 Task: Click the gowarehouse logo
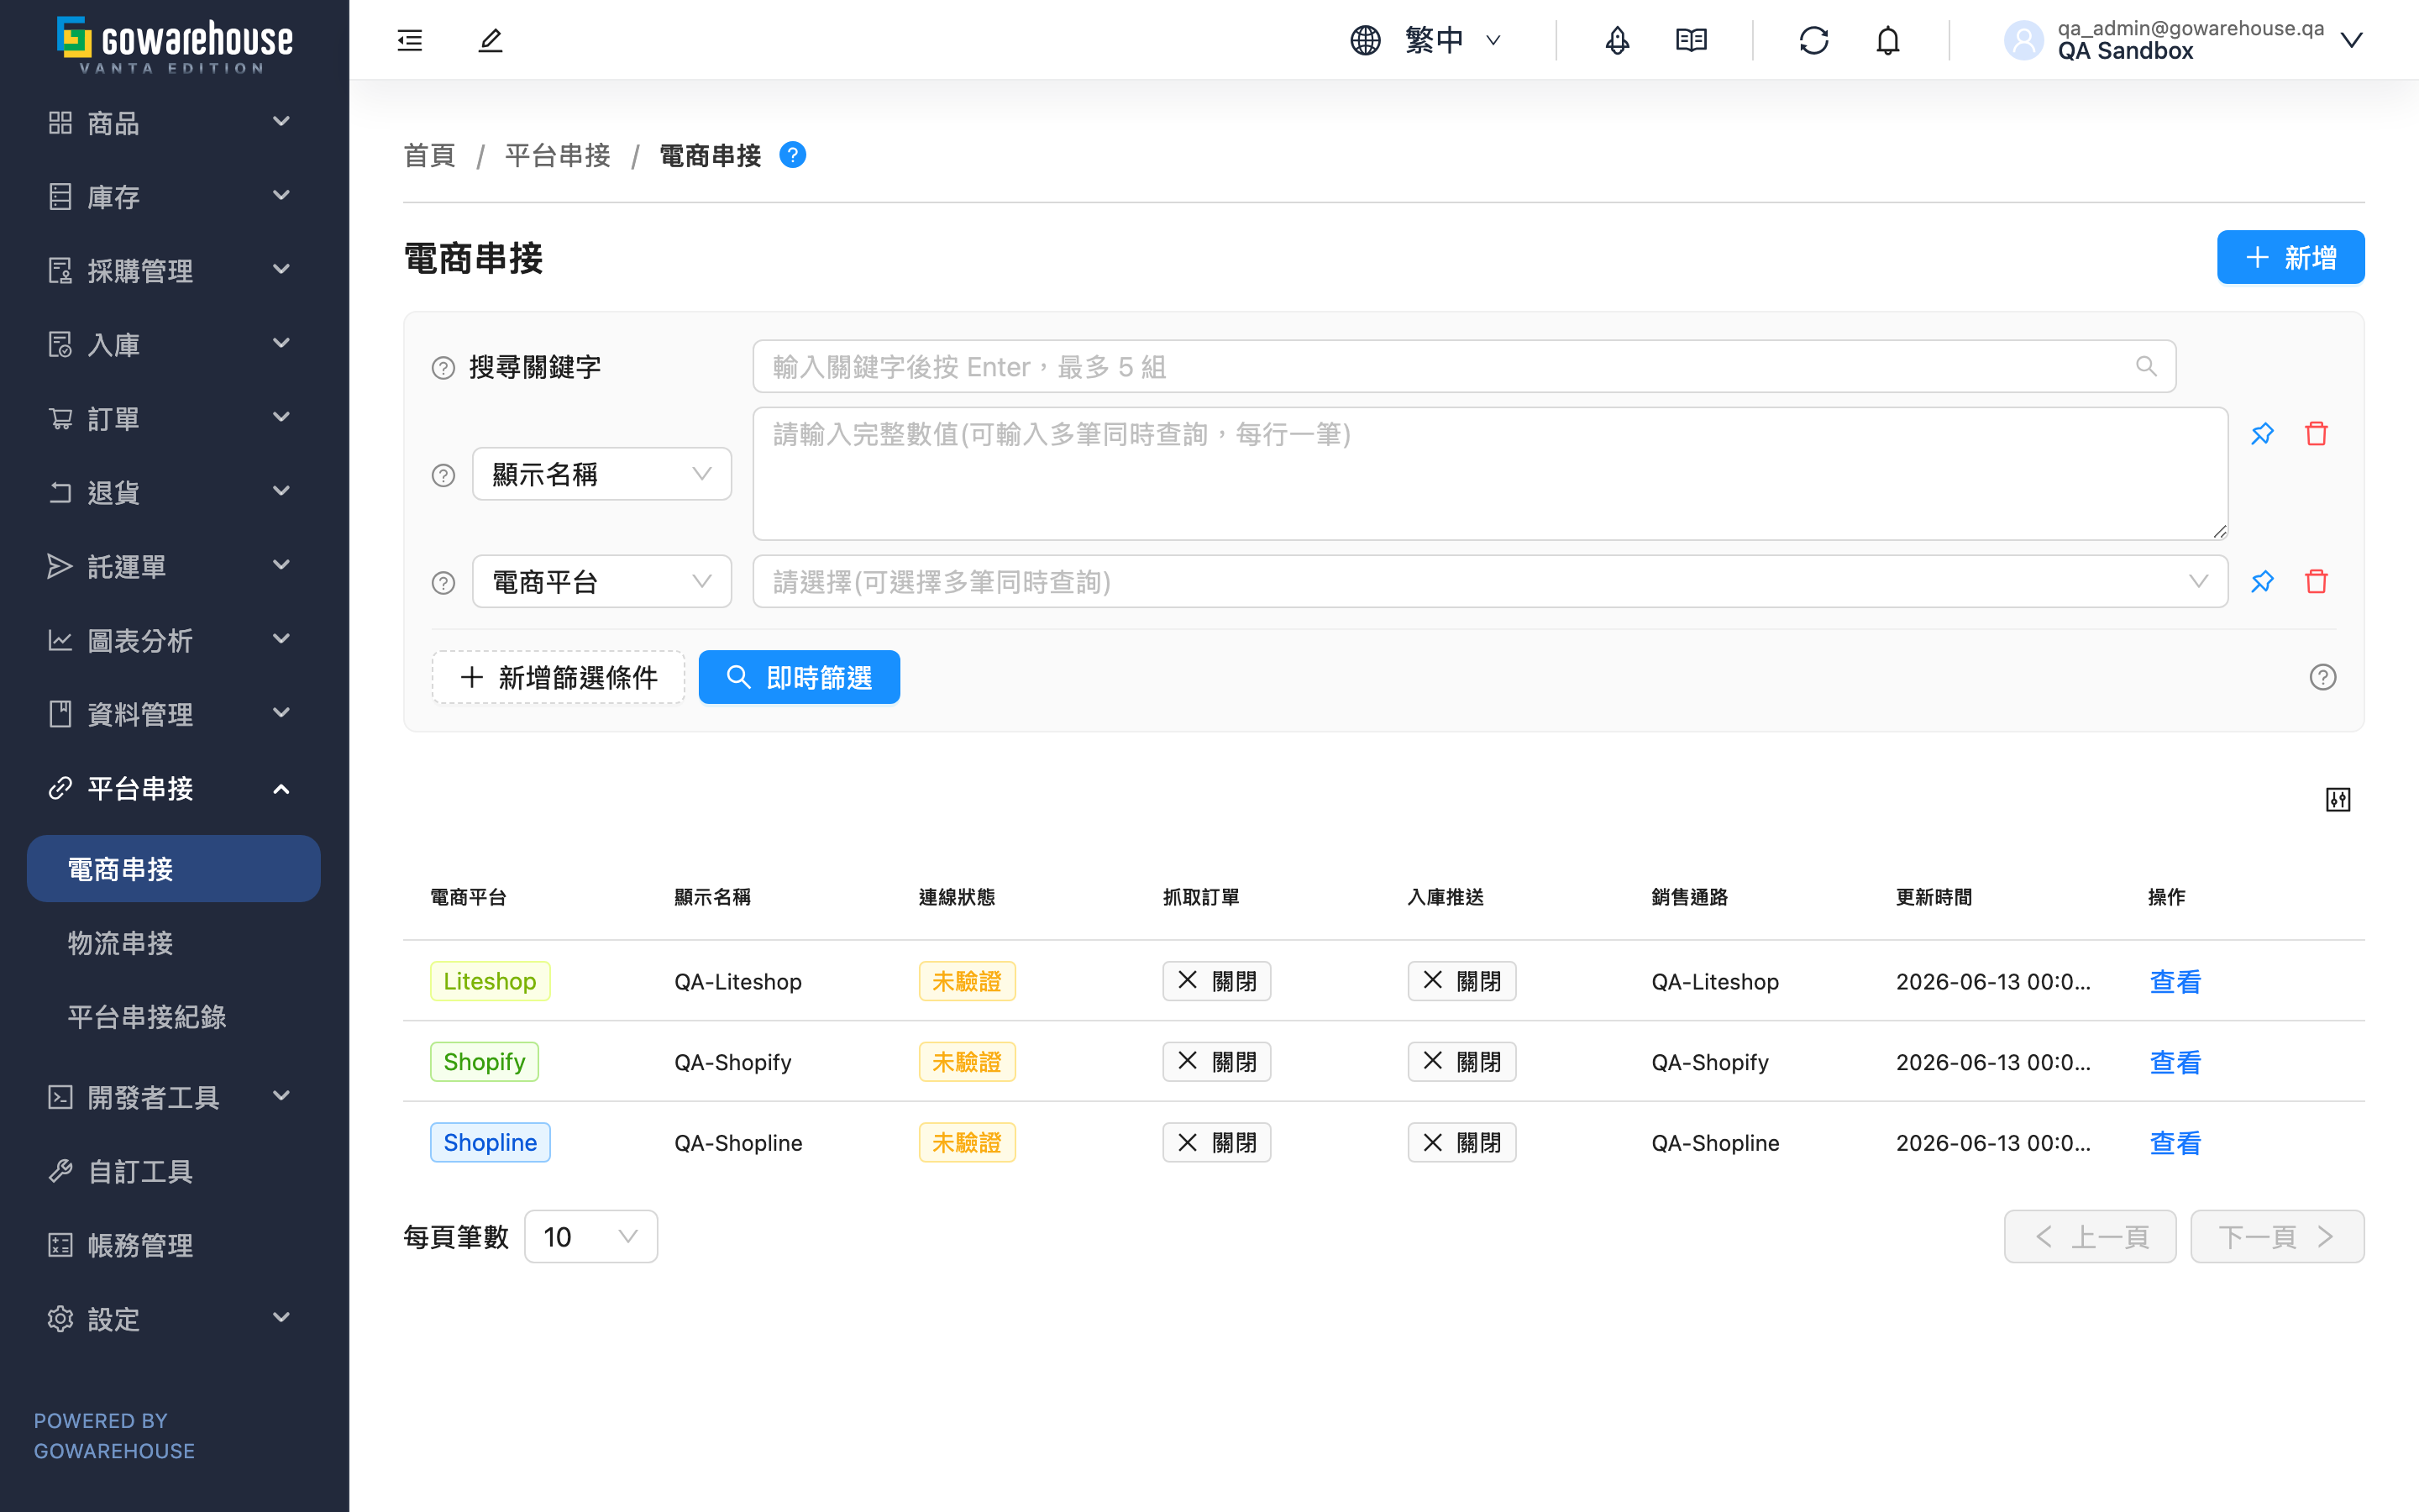coord(175,45)
